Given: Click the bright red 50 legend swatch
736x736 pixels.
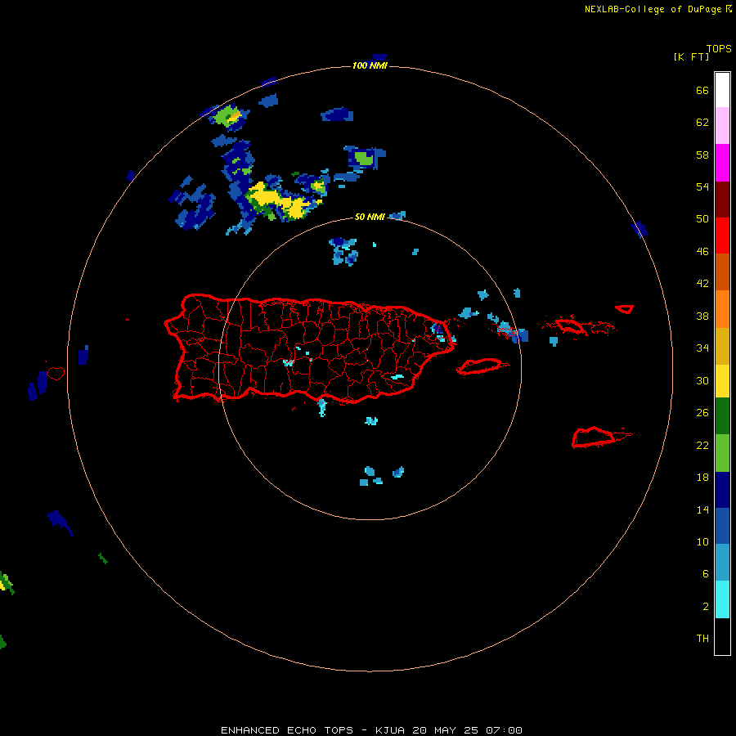Looking at the screenshot, I should 722,236.
